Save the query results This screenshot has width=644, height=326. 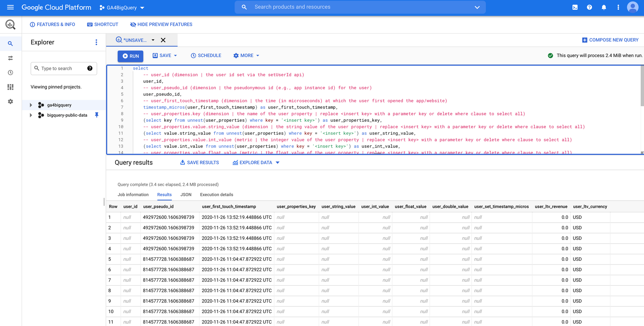[x=200, y=163]
